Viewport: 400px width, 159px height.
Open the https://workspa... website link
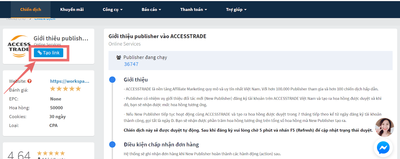point(69,81)
